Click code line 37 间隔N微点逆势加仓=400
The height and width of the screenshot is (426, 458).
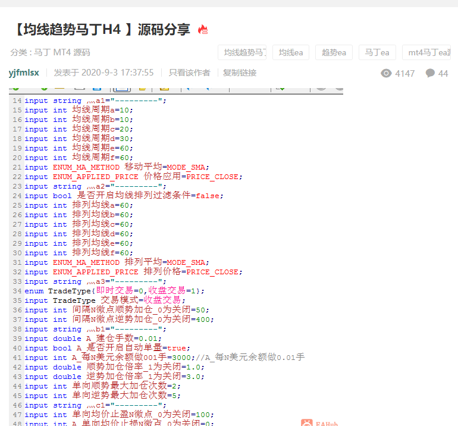pos(119,319)
